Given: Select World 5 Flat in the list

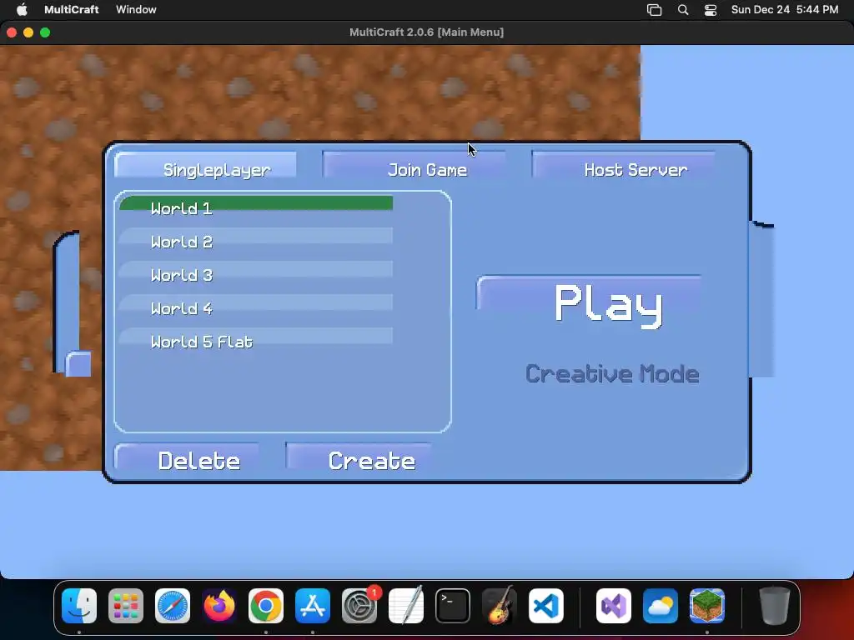Looking at the screenshot, I should pos(256,340).
